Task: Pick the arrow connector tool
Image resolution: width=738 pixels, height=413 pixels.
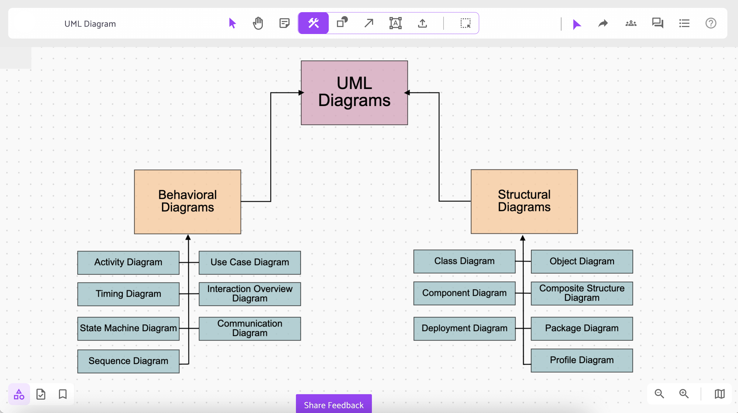Action: pyautogui.click(x=369, y=23)
